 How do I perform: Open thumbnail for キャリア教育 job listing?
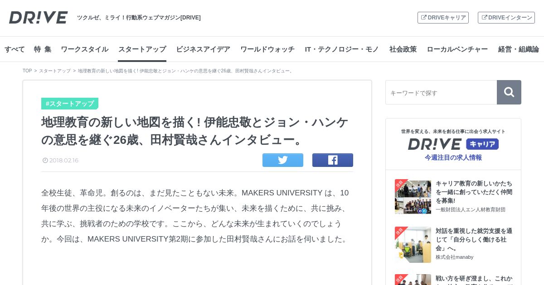tap(413, 197)
